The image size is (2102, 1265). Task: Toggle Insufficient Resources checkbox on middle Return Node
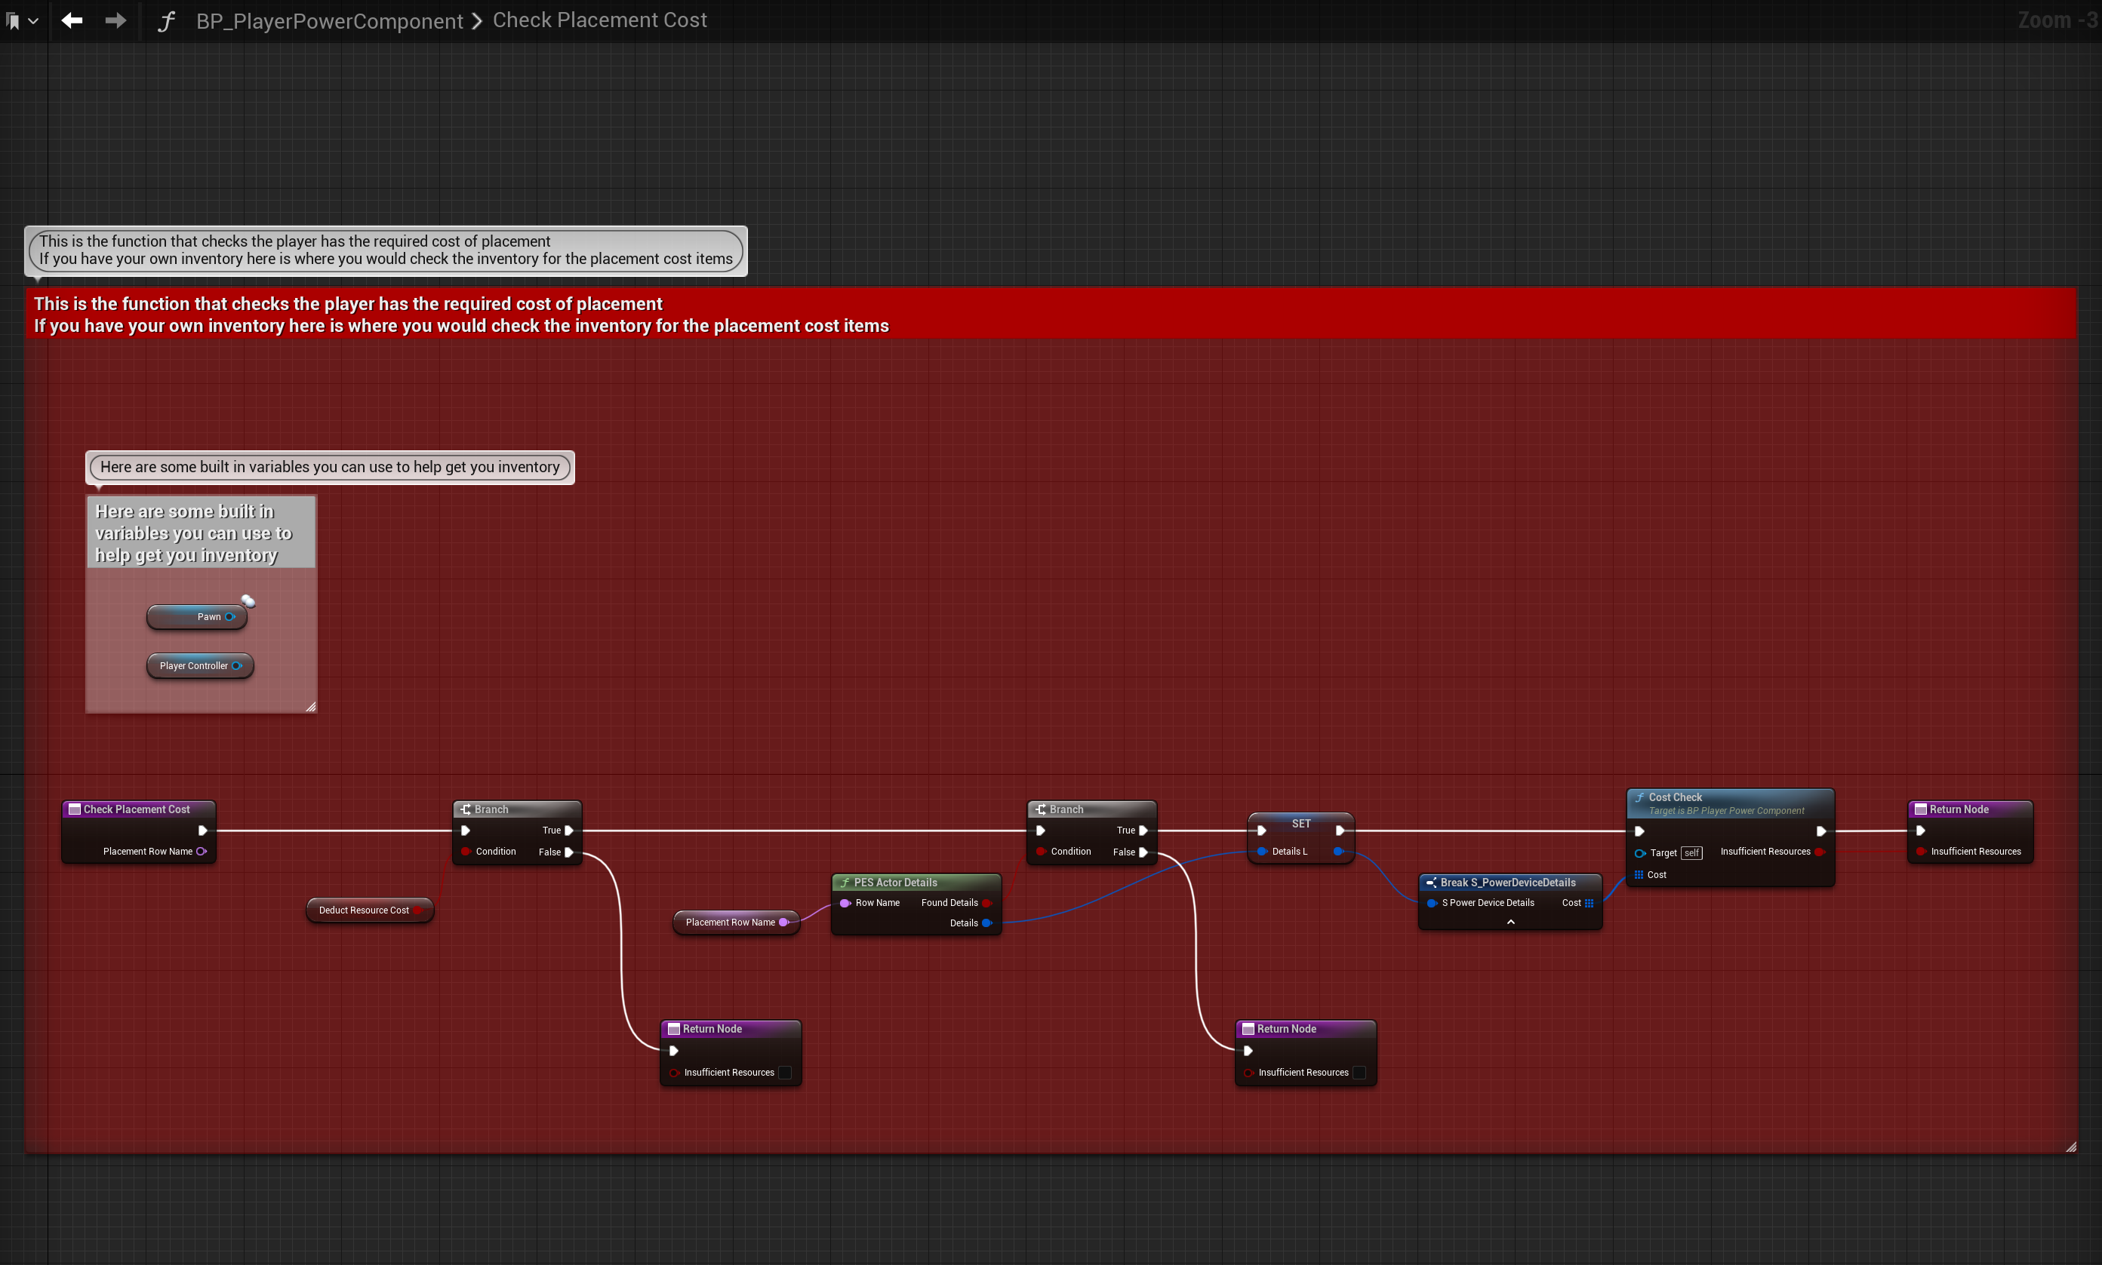point(1359,1073)
